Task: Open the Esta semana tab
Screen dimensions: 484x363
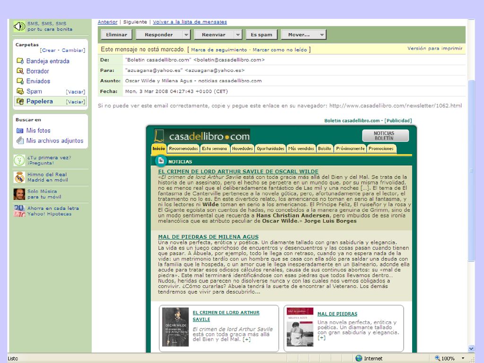Action: pos(215,149)
